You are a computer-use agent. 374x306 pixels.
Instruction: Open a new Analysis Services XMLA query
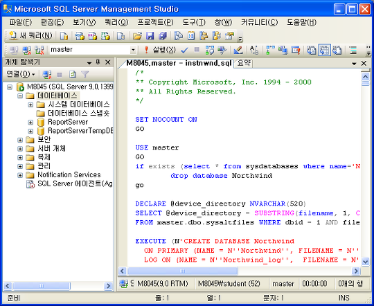coord(105,36)
